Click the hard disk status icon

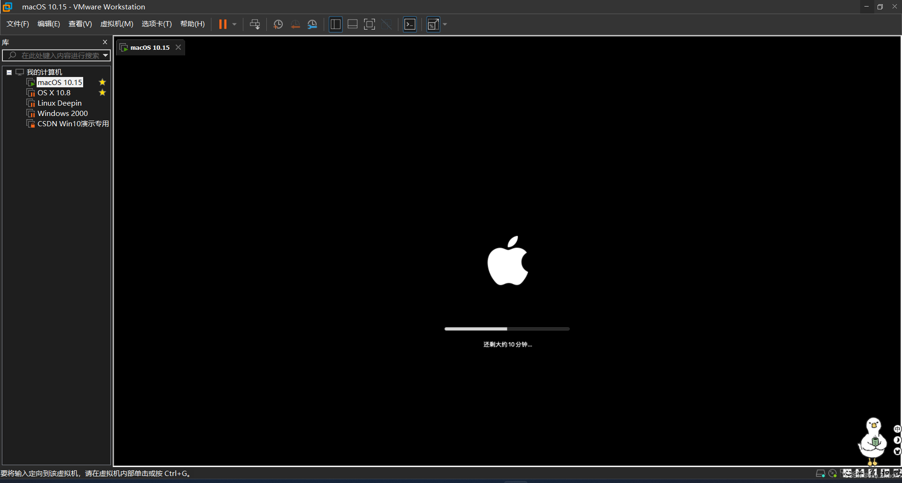coord(821,474)
